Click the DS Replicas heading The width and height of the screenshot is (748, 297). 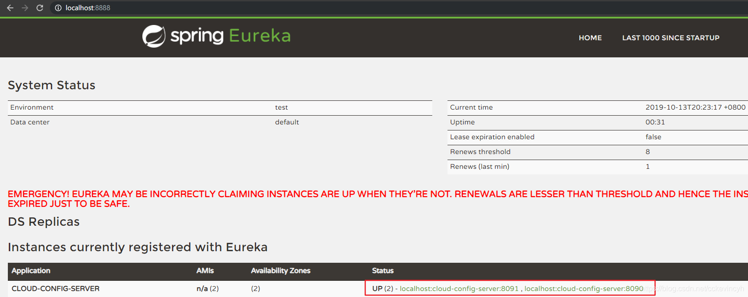tap(44, 222)
